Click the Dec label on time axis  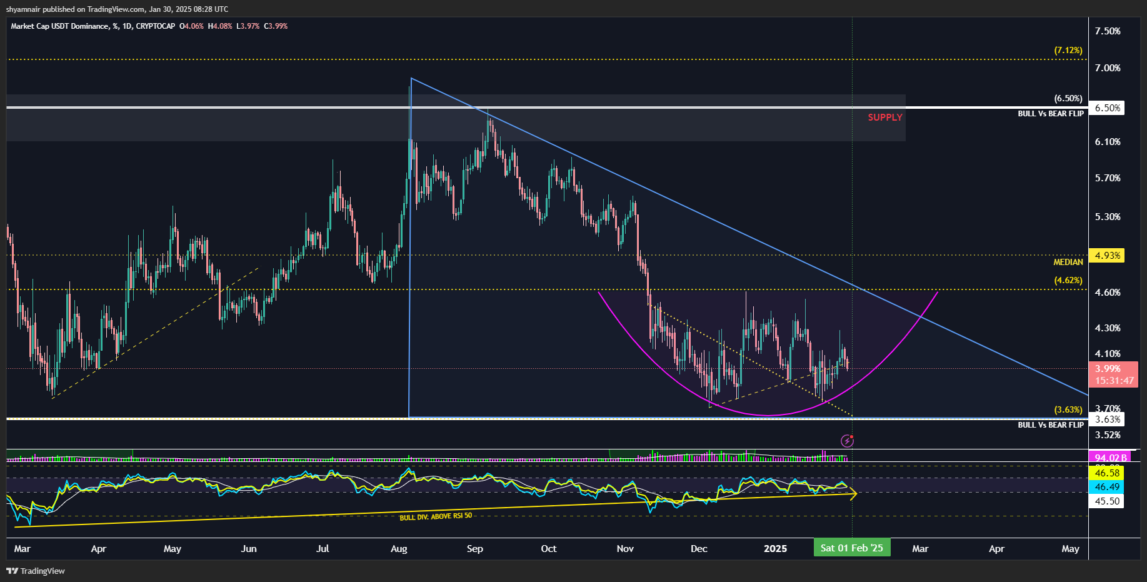[x=699, y=549]
